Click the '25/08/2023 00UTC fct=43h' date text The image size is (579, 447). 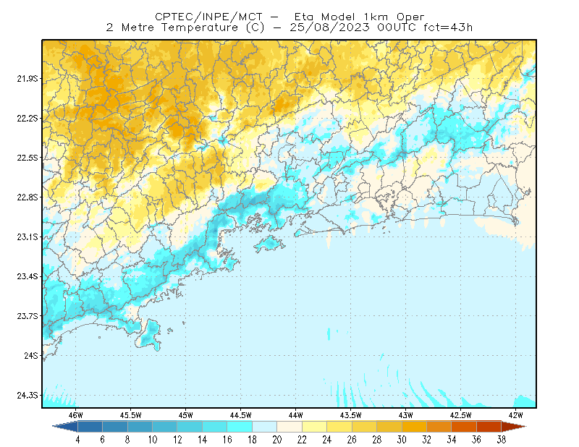[381, 27]
